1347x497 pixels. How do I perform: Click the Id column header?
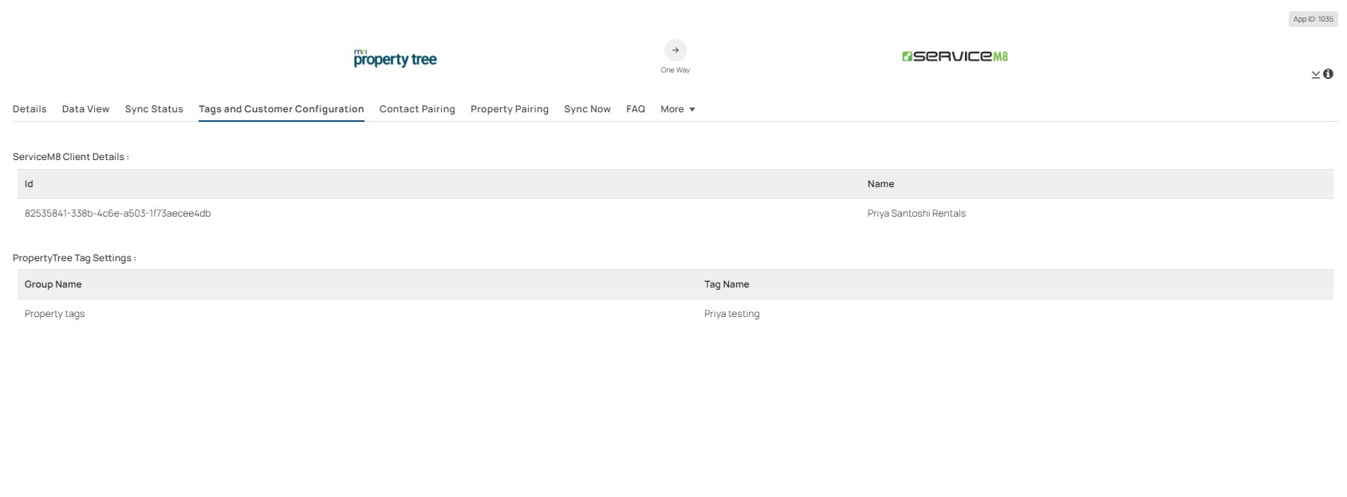(x=29, y=184)
